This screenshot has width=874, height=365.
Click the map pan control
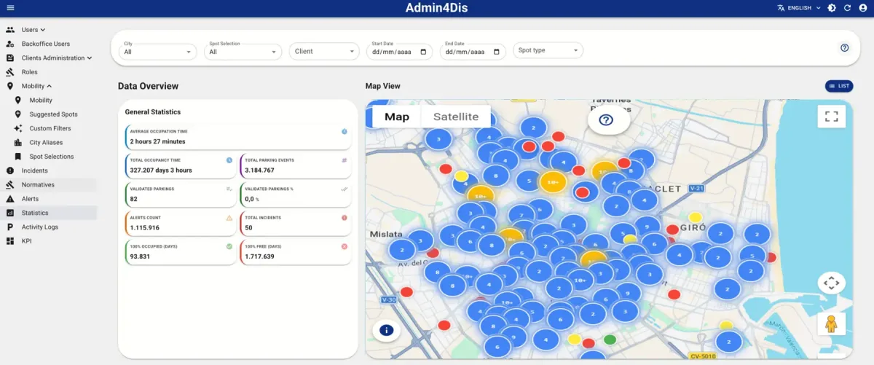point(831,282)
